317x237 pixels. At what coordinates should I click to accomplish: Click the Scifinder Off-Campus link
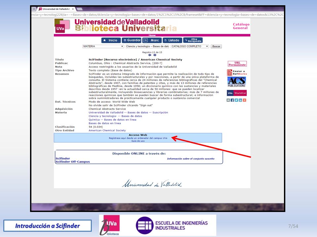tap(73, 162)
